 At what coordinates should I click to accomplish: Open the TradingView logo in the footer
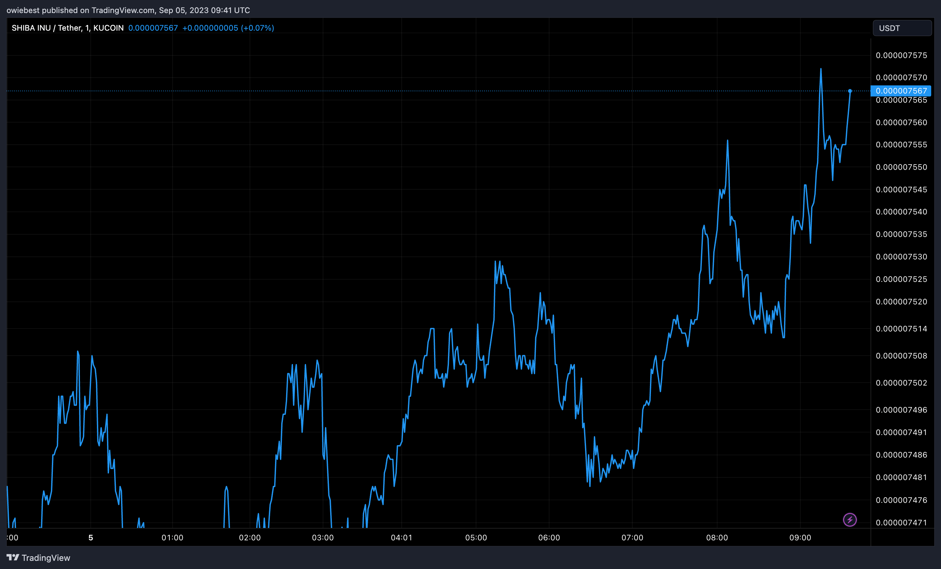[39, 558]
